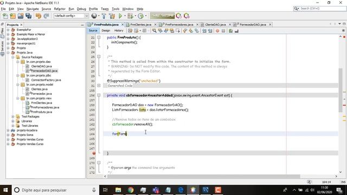Click Shift Line Left icon in editor toolbar
Viewport: 347px width, 195px height.
coord(204,31)
